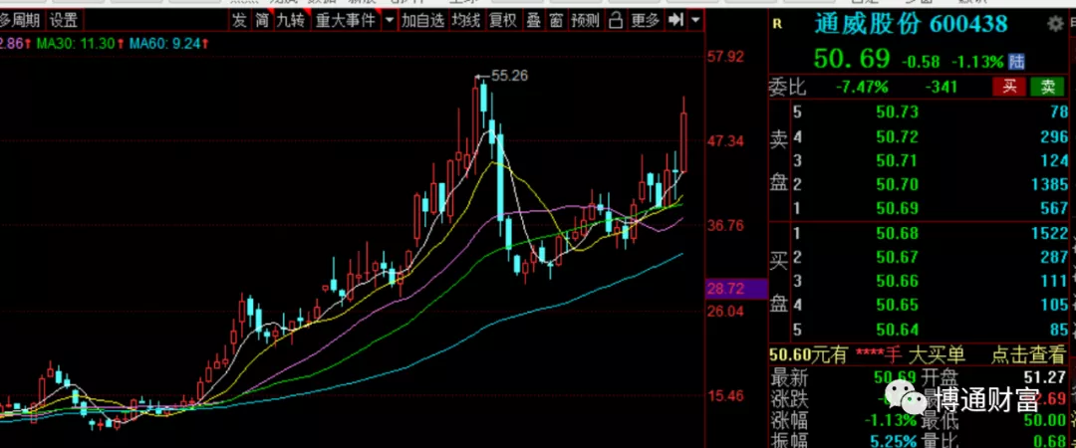Click the purple 28.72 price marker
Image resolution: width=1076 pixels, height=448 pixels.
click(x=736, y=289)
